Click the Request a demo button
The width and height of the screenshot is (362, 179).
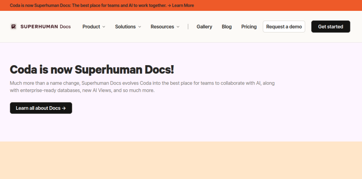(284, 27)
